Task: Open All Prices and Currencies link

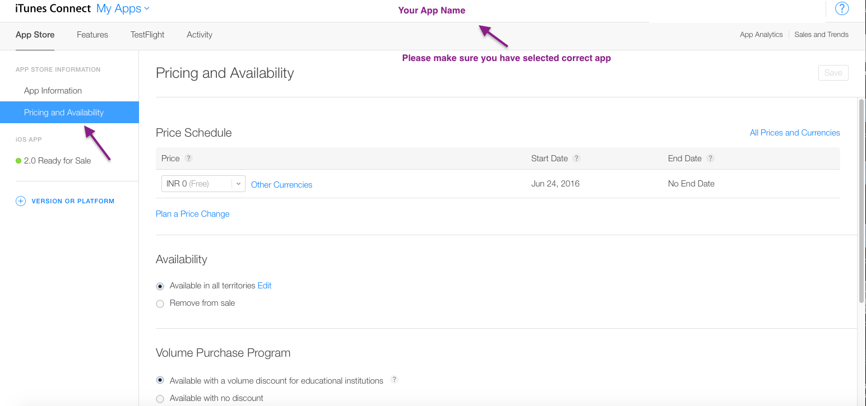Action: [795, 133]
